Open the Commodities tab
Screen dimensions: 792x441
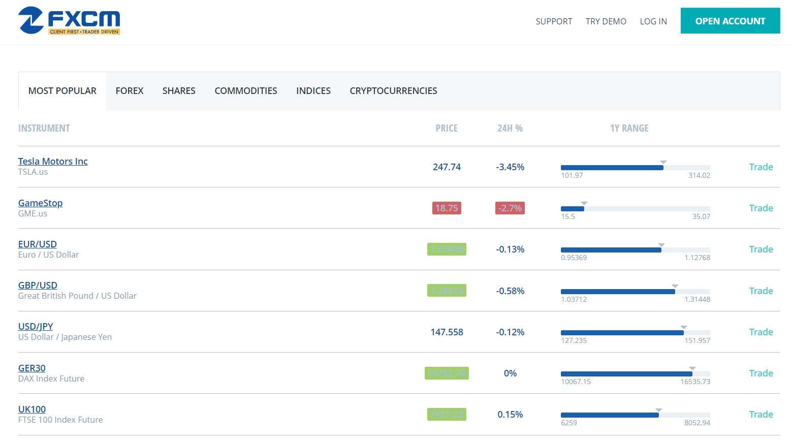[x=246, y=91]
